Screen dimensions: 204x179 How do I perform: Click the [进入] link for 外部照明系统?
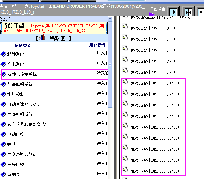101,83
